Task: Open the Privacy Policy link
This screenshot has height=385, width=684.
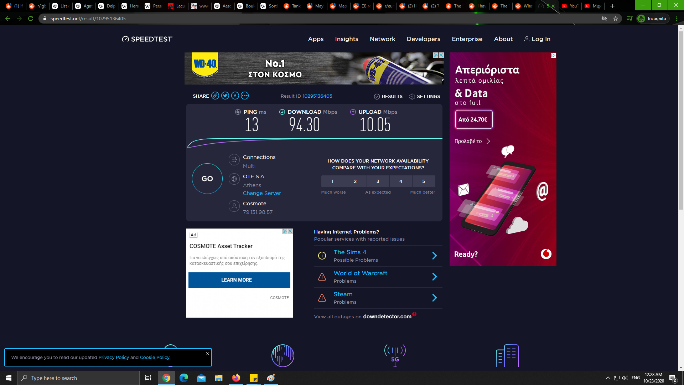Action: pyautogui.click(x=114, y=358)
